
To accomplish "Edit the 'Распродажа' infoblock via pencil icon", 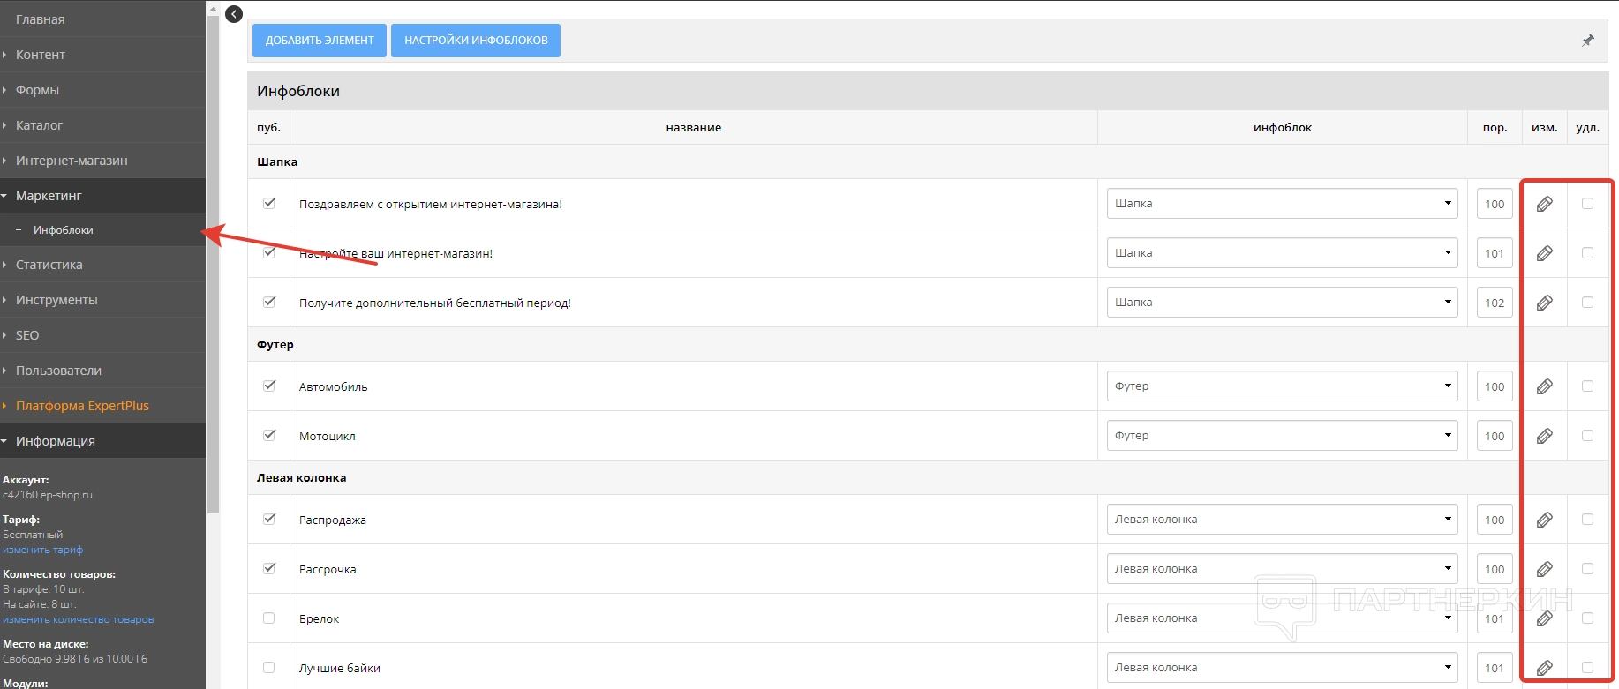I will coord(1545,520).
